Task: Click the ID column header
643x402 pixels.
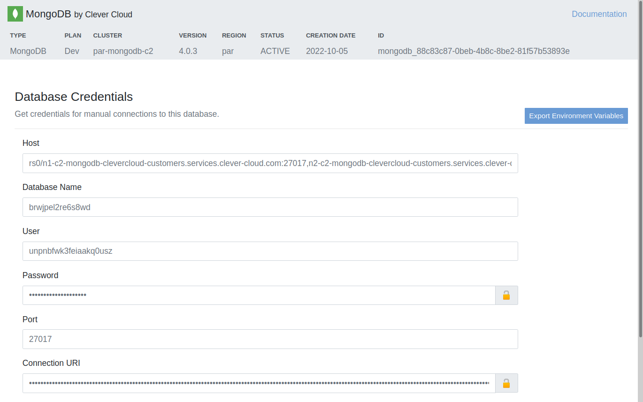Action: coord(381,35)
